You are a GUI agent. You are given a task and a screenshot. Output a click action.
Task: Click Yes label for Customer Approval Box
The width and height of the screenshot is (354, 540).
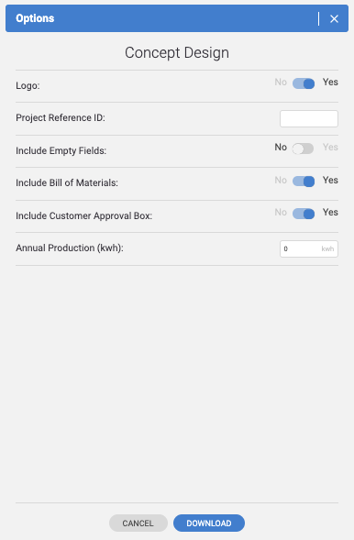pyautogui.click(x=330, y=212)
